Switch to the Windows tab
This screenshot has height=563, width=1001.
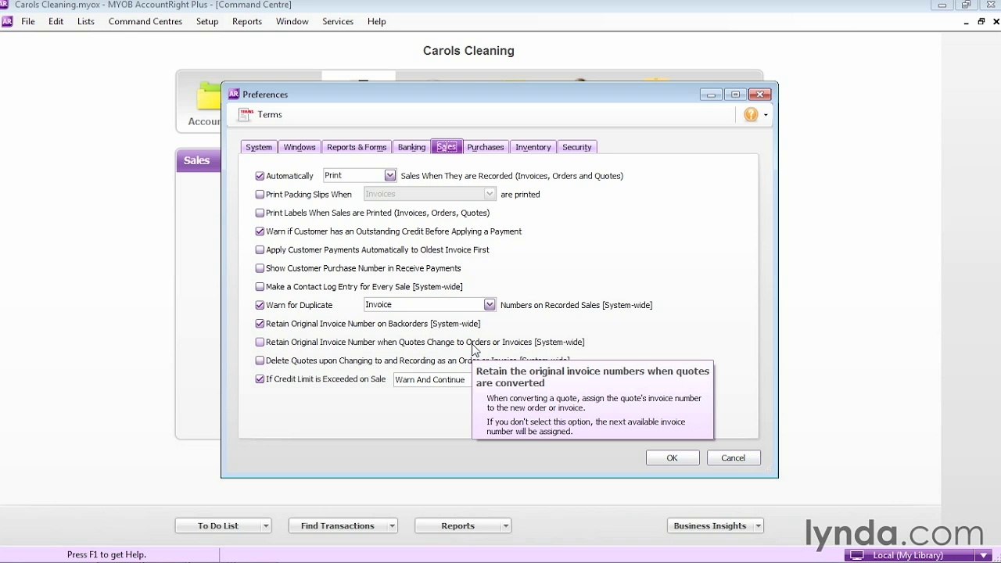[300, 147]
